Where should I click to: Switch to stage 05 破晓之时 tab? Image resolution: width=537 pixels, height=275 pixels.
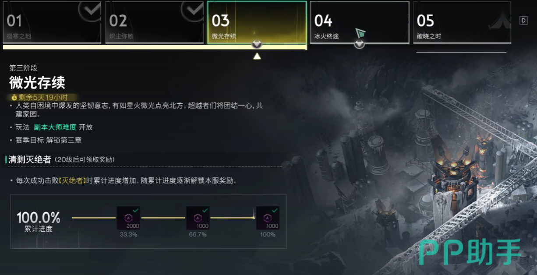click(x=462, y=22)
